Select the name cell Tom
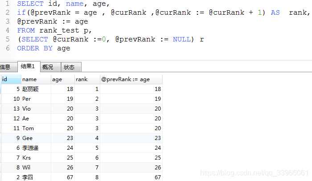Image resolution: width=312 pixels, height=181 pixels. [x=36, y=128]
